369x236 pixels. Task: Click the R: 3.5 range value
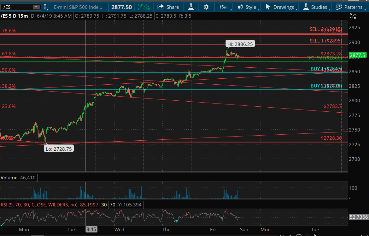click(185, 16)
